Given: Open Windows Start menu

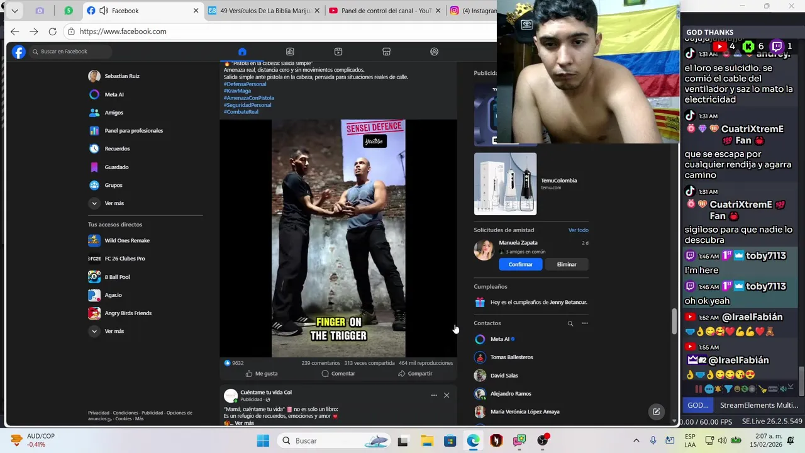Looking at the screenshot, I should coord(263,440).
